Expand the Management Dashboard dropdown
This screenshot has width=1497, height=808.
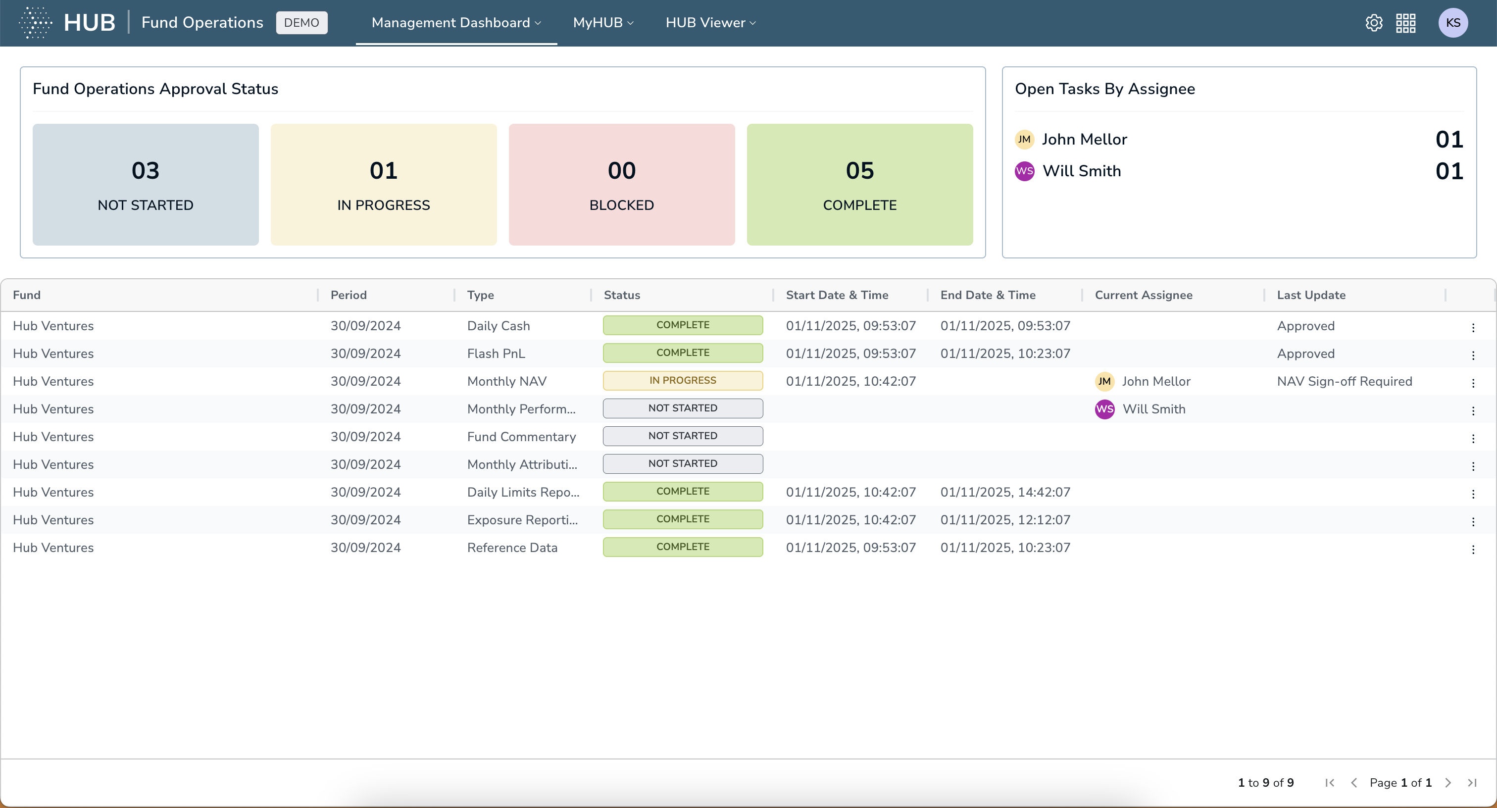(455, 23)
